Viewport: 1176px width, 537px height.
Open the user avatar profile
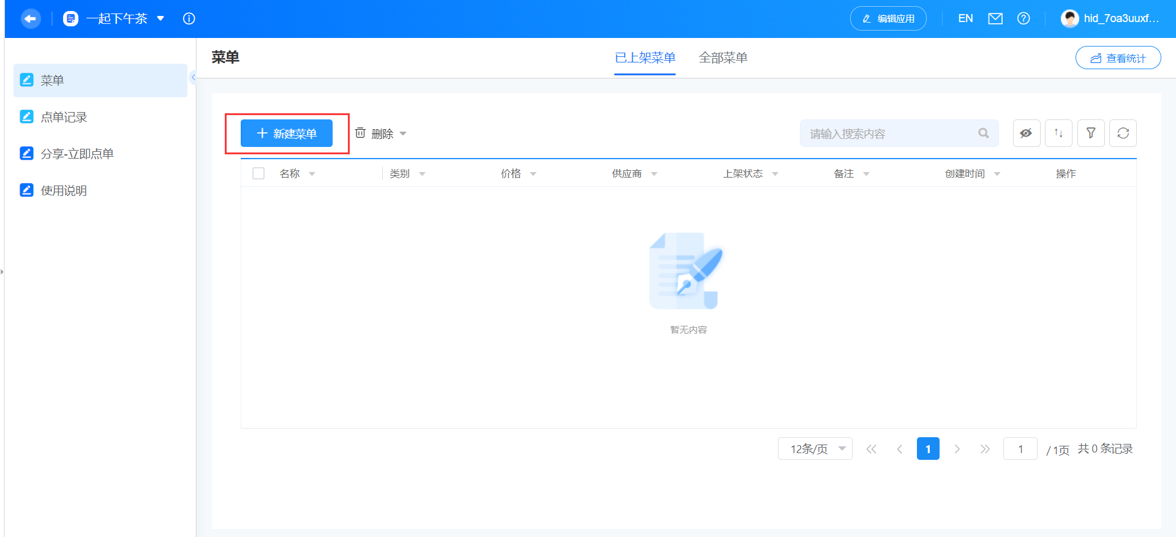[1069, 19]
